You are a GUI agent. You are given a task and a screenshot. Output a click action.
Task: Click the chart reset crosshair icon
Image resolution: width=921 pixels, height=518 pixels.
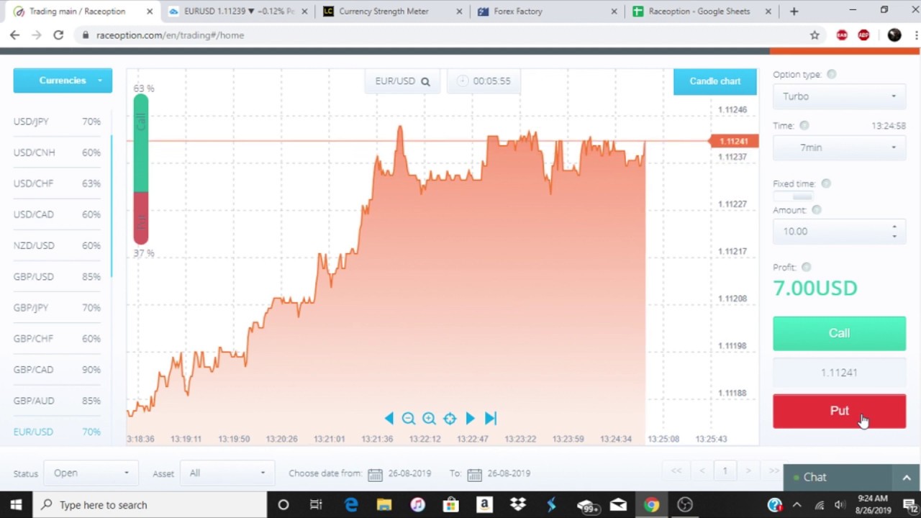click(x=450, y=418)
